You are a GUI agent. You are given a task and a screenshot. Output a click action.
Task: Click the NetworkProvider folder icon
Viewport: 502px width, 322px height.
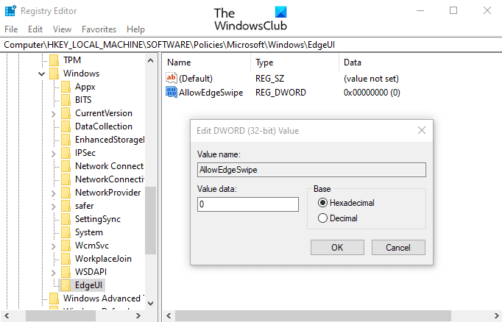pyautogui.click(x=66, y=193)
